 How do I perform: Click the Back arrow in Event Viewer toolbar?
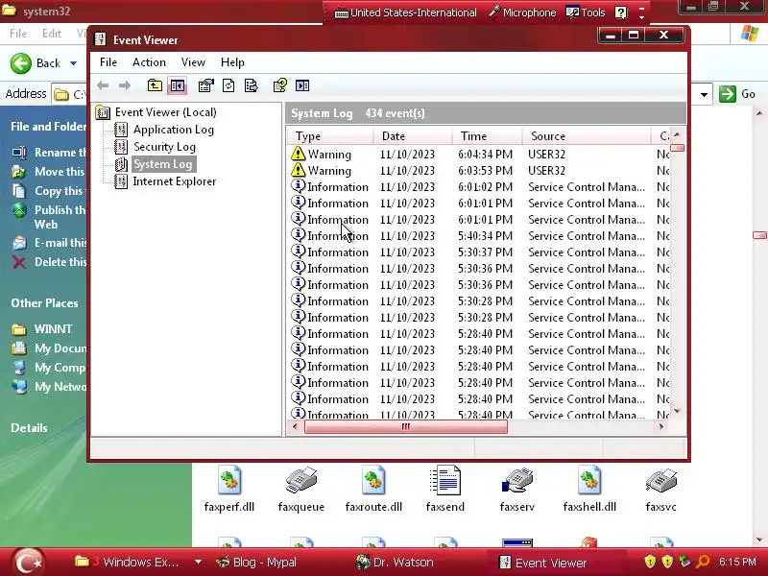point(103,85)
